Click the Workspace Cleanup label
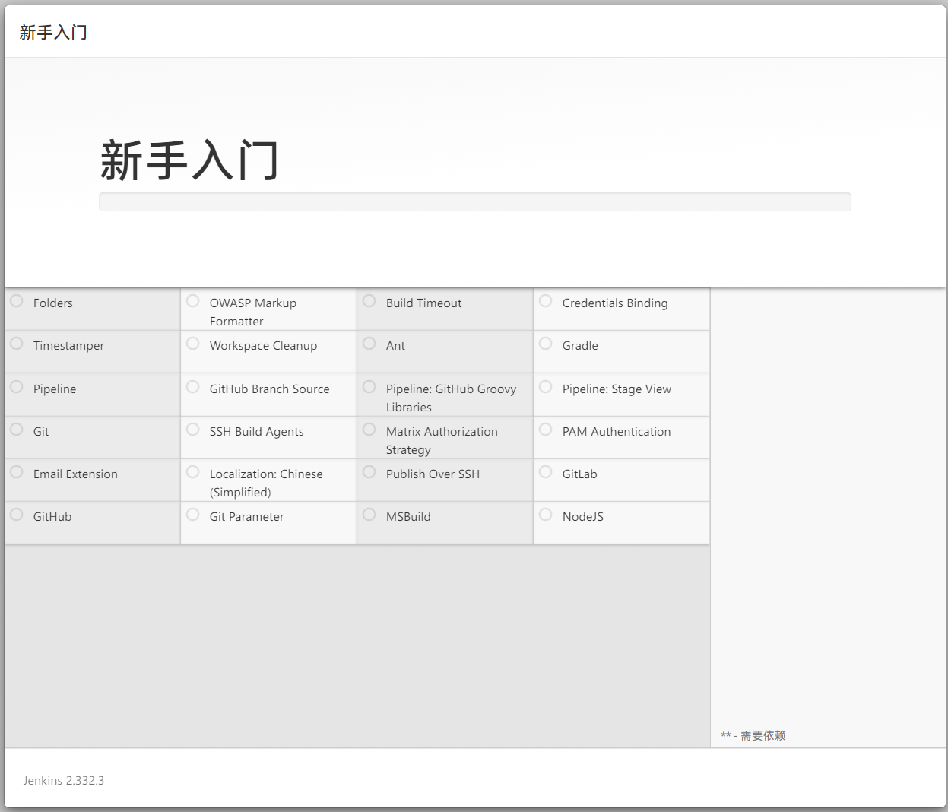948x812 pixels. (x=263, y=345)
